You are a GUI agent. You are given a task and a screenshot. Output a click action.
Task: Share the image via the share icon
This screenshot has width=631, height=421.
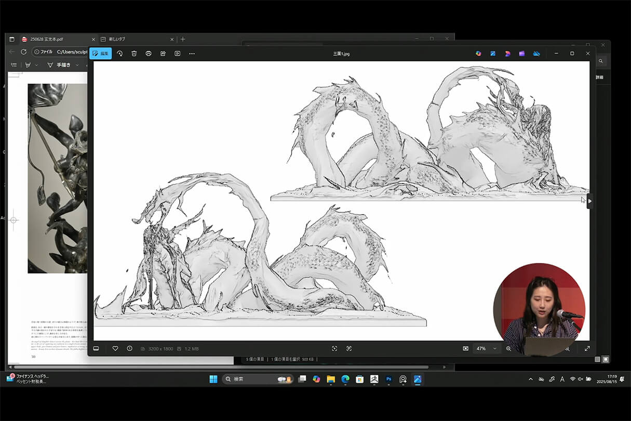(163, 54)
